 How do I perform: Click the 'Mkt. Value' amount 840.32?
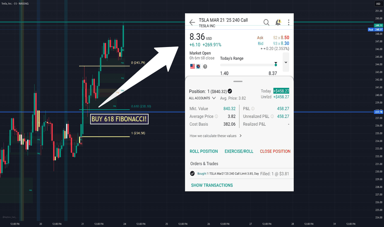[229, 109]
